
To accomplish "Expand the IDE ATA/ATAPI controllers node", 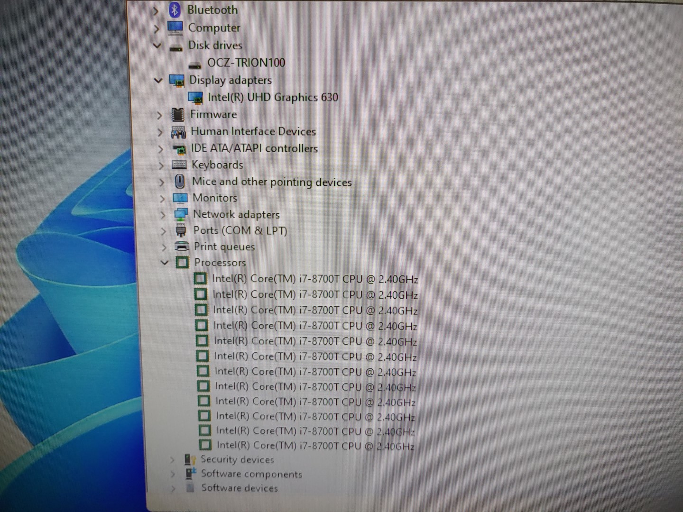I will click(160, 149).
